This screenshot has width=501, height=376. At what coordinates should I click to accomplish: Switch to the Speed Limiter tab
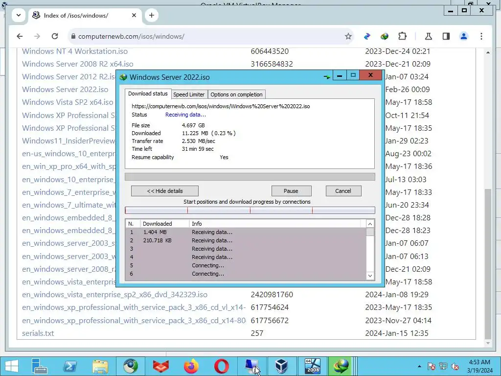[x=189, y=94]
